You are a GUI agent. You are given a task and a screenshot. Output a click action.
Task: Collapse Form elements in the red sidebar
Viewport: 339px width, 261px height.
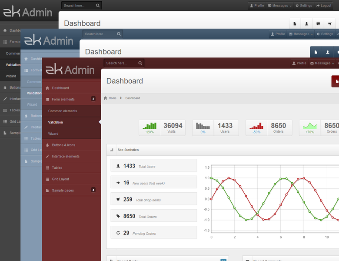click(63, 99)
